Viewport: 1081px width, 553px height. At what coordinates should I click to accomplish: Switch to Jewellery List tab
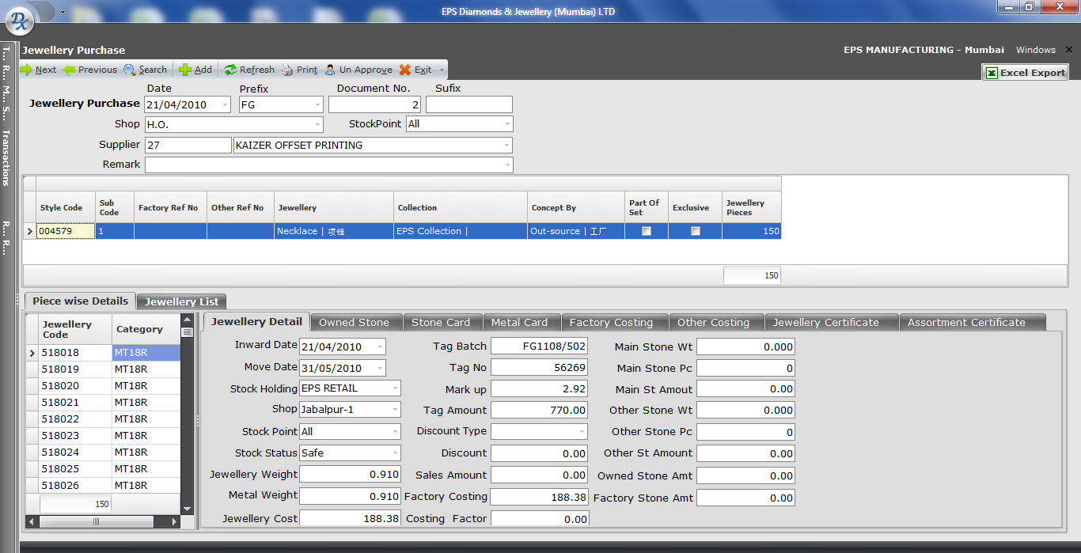[x=182, y=301]
